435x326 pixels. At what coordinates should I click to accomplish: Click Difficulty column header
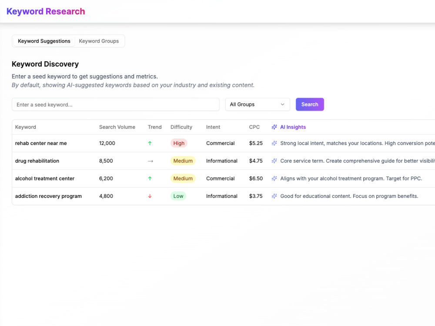click(x=181, y=127)
